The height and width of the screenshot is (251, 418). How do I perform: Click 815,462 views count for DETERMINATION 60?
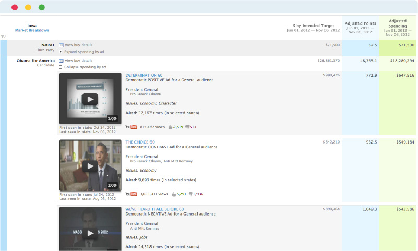pyautogui.click(x=152, y=127)
